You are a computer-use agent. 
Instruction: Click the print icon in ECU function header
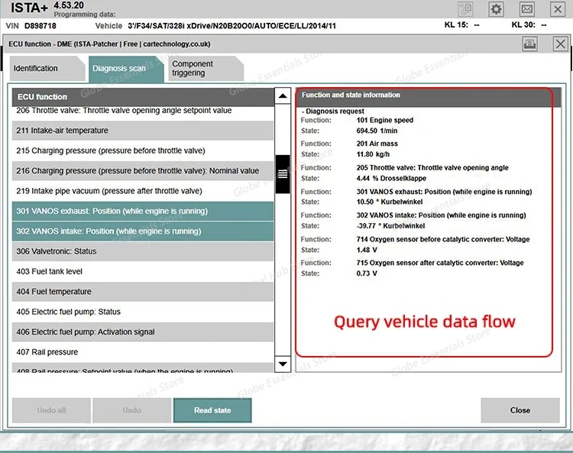529,44
